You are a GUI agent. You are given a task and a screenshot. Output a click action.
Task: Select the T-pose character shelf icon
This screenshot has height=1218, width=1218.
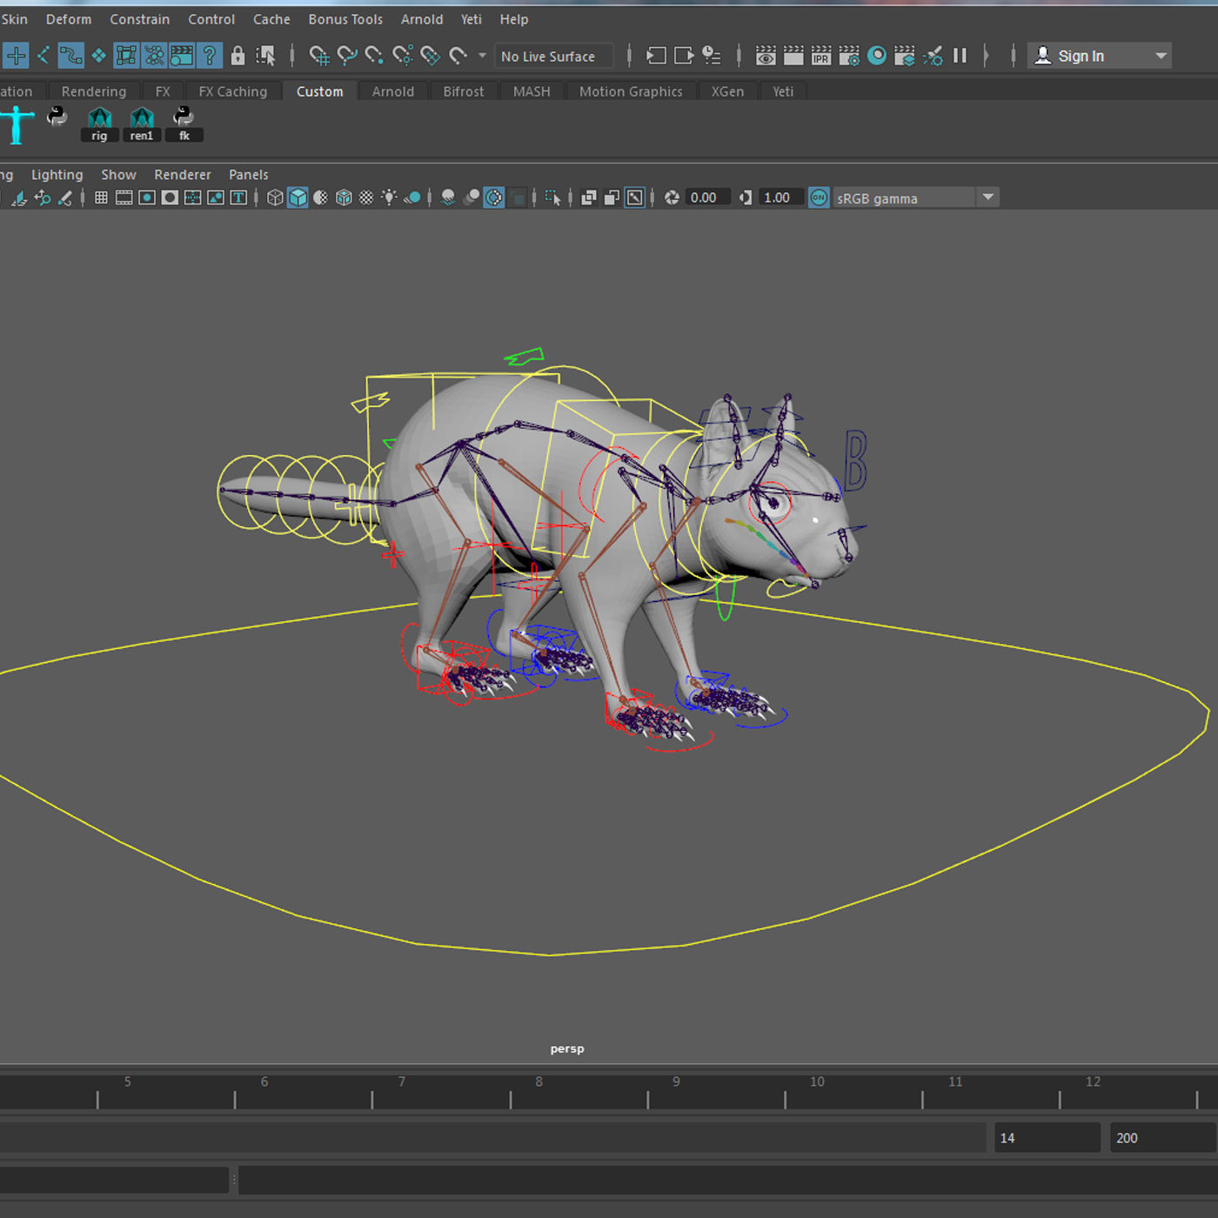pos(17,124)
